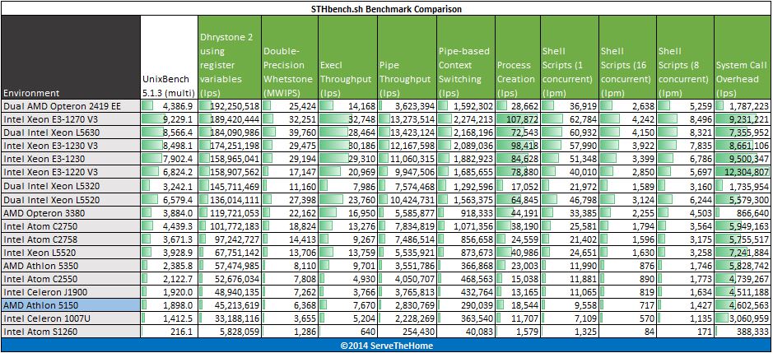The height and width of the screenshot is (353, 773).
Task: Click the AMD Opteron 3380 row label
Action: 71,212
